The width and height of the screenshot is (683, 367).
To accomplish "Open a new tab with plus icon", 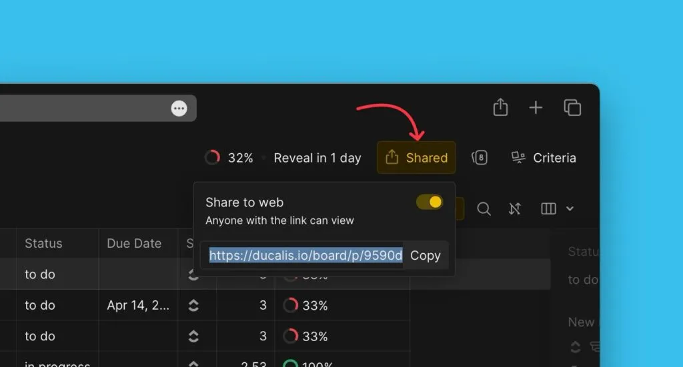I will [x=536, y=107].
